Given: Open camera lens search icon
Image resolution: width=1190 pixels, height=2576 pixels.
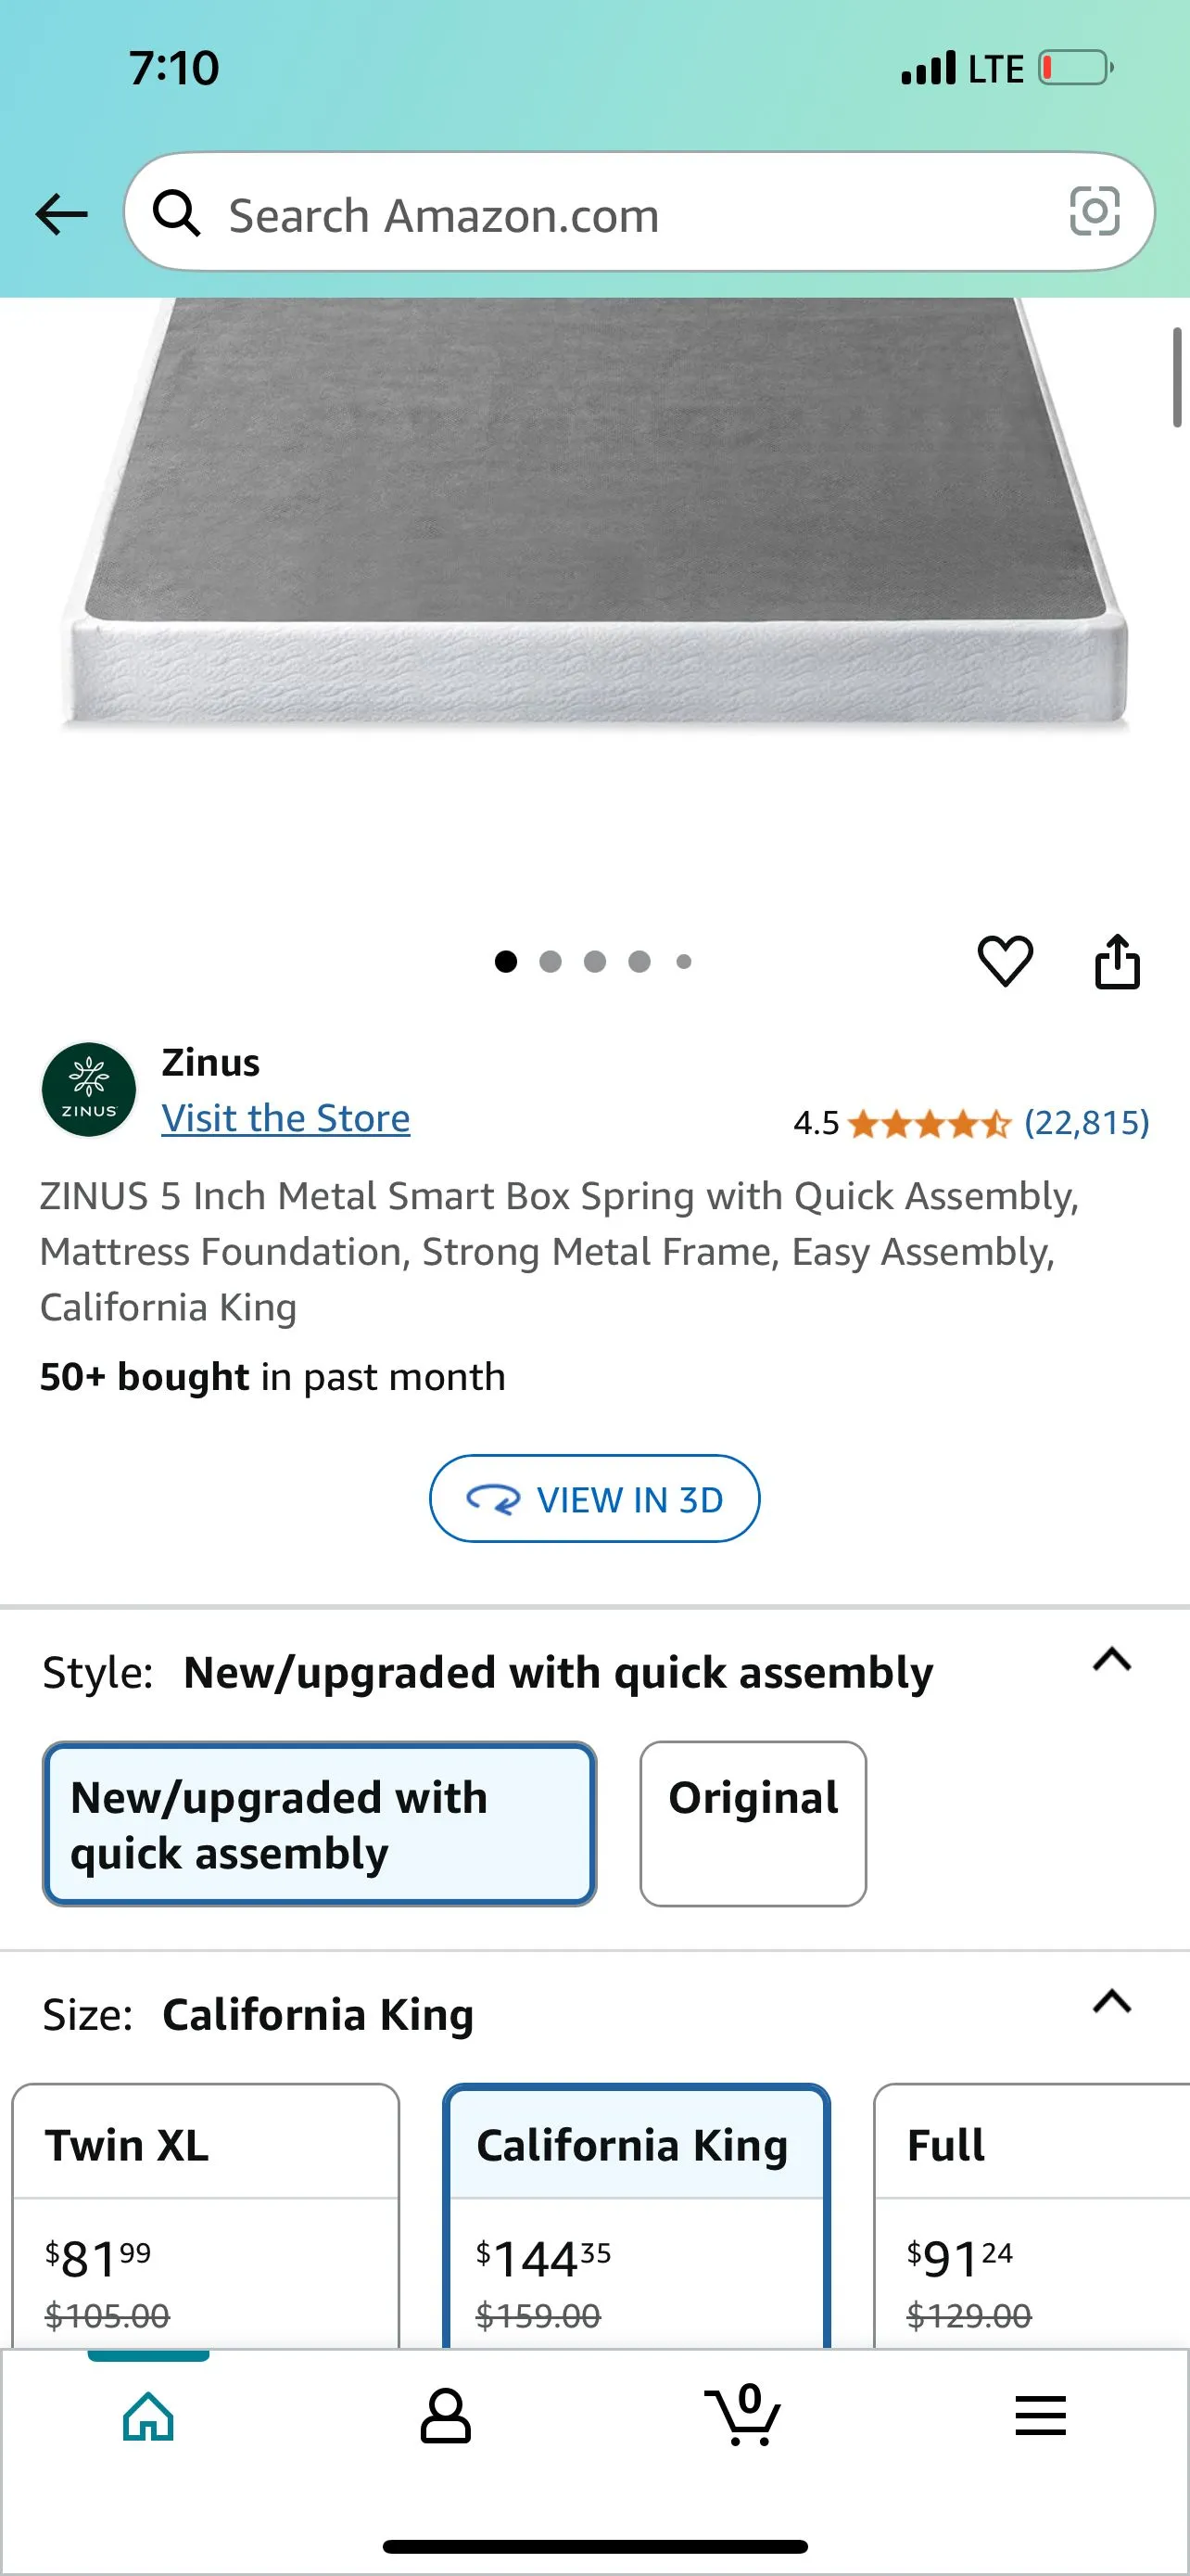Looking at the screenshot, I should 1095,212.
